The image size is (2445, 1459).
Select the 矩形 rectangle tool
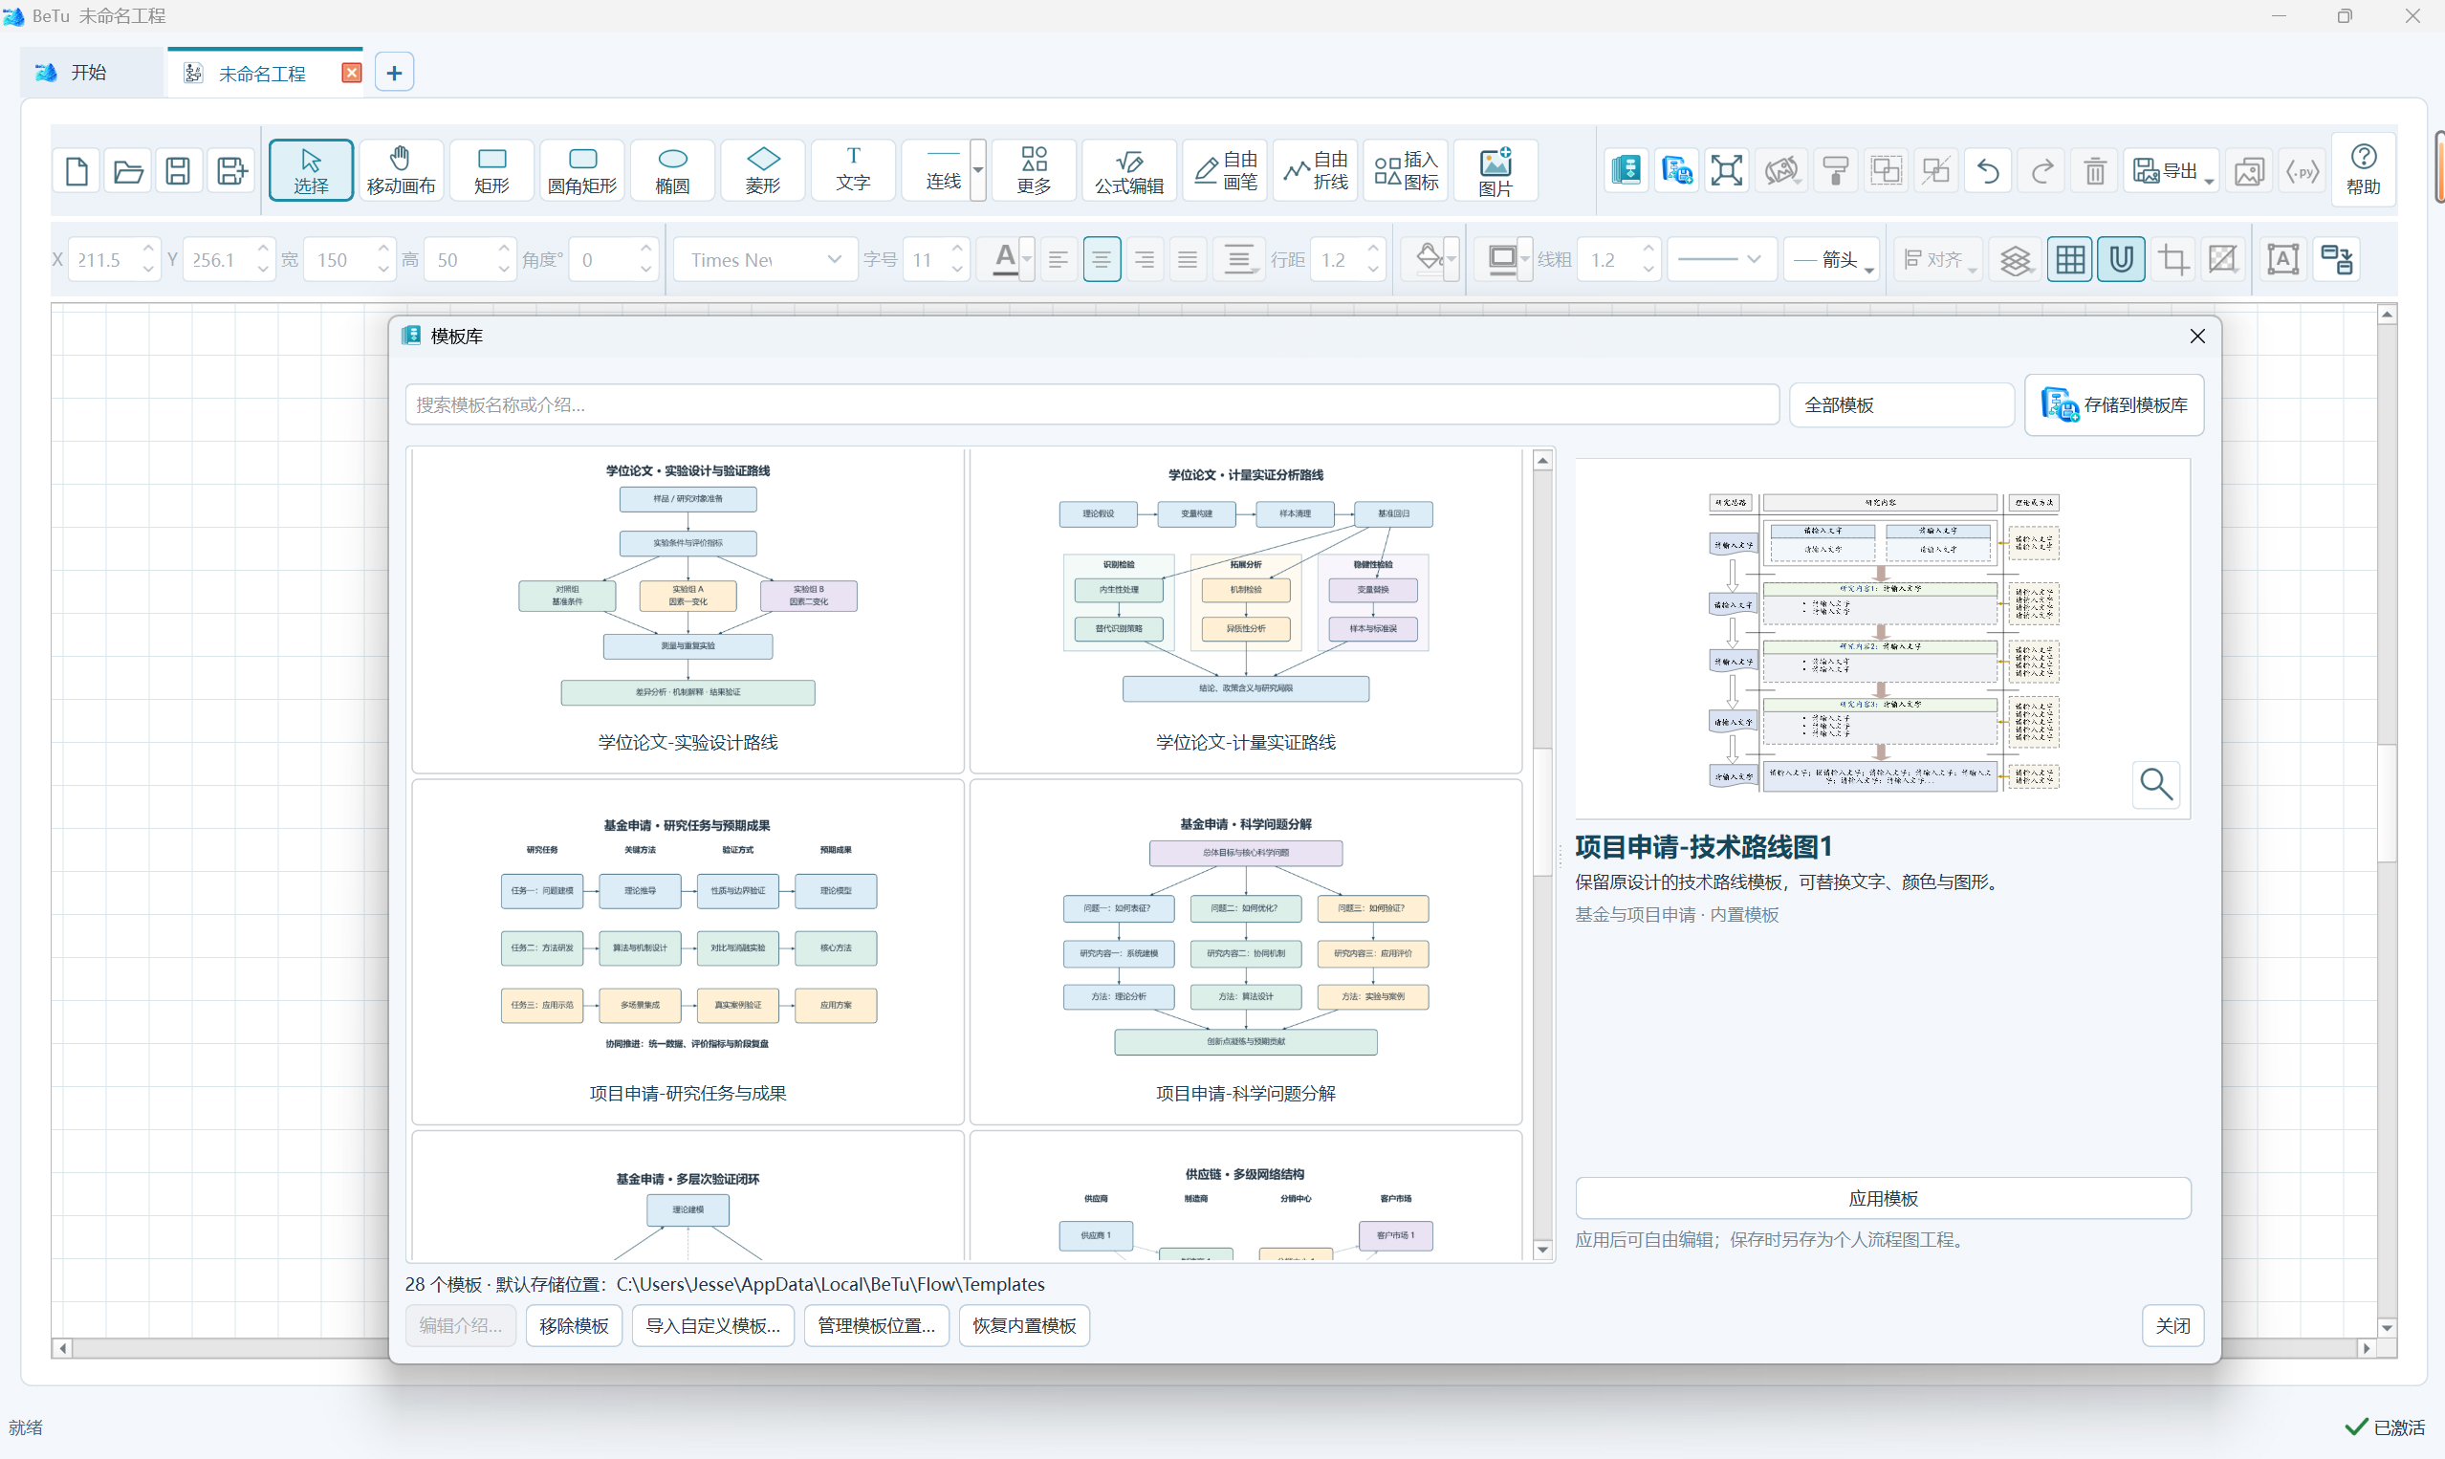[491, 171]
